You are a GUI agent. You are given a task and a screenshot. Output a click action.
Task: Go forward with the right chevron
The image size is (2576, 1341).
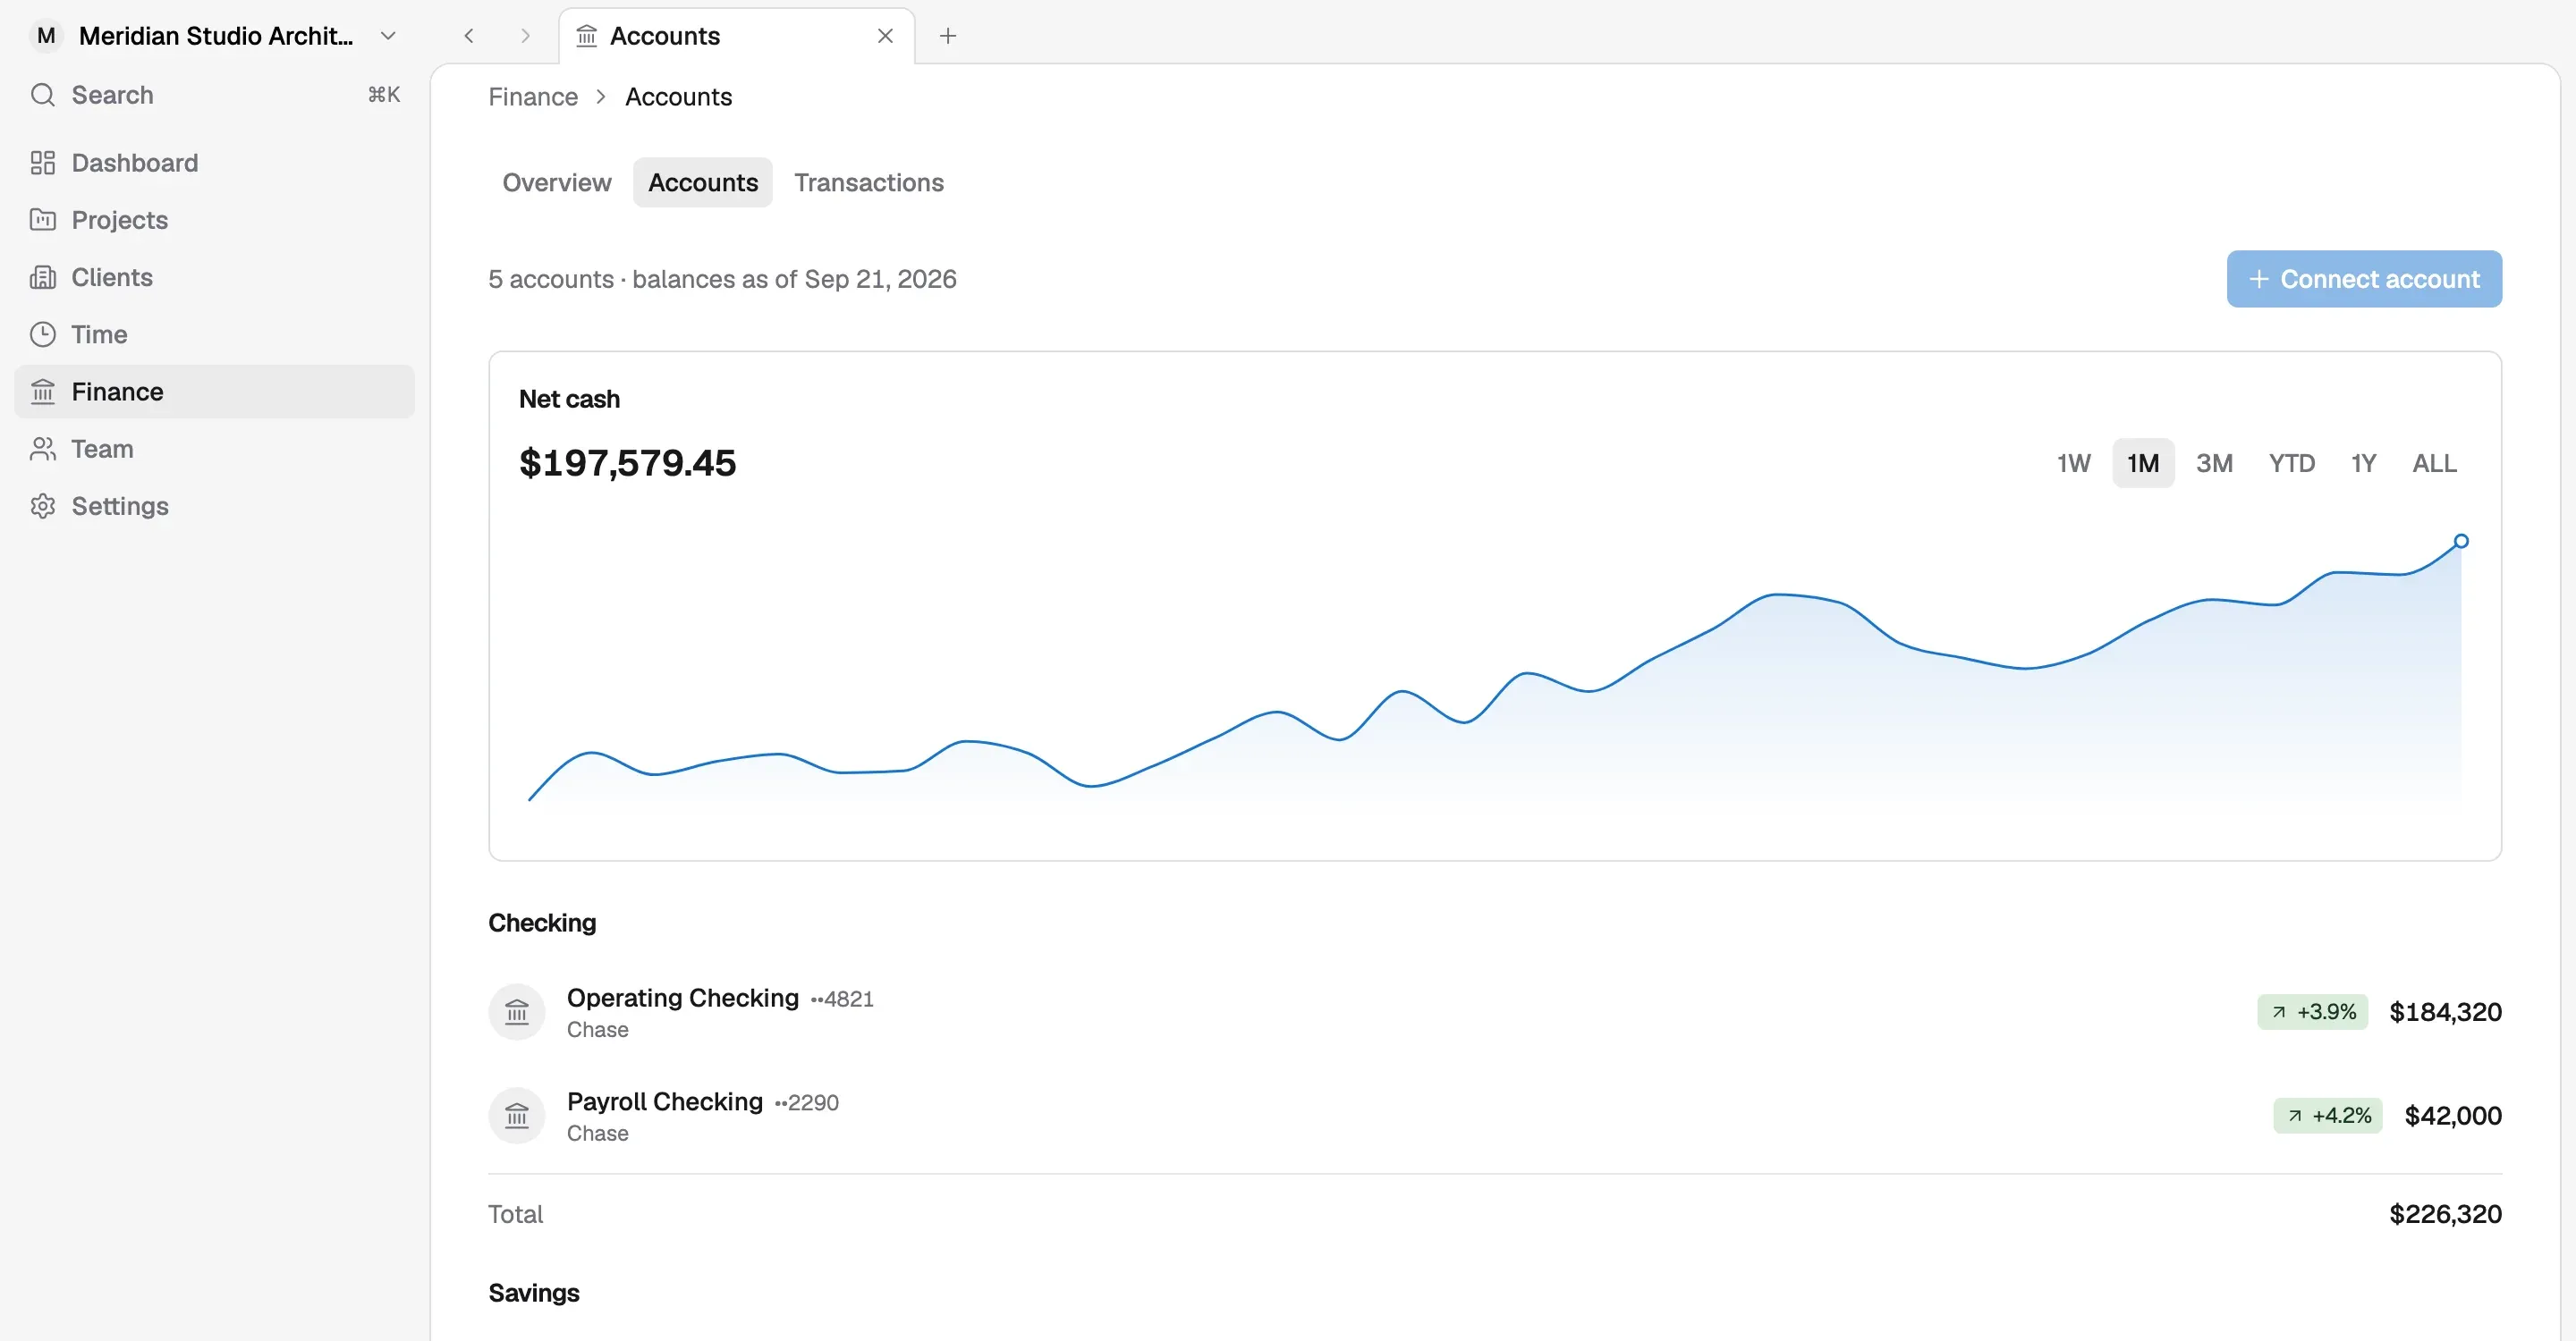point(525,36)
